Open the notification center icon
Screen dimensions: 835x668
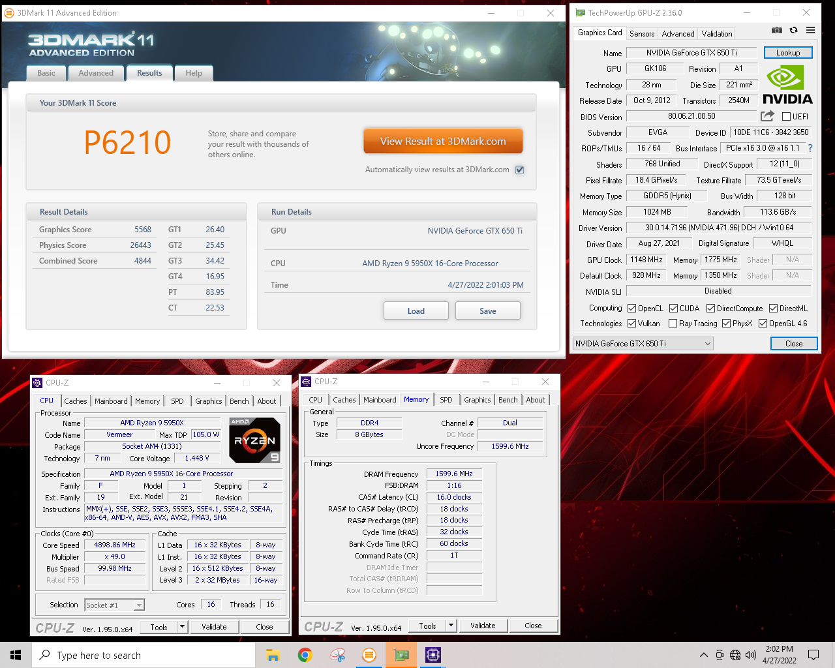point(813,655)
